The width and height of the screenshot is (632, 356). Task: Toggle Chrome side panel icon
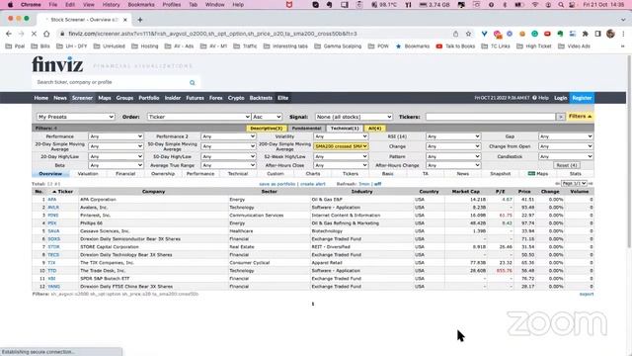point(598,34)
